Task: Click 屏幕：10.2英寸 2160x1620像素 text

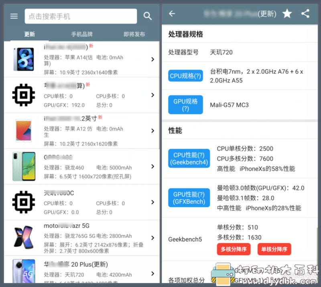Action: [81, 144]
